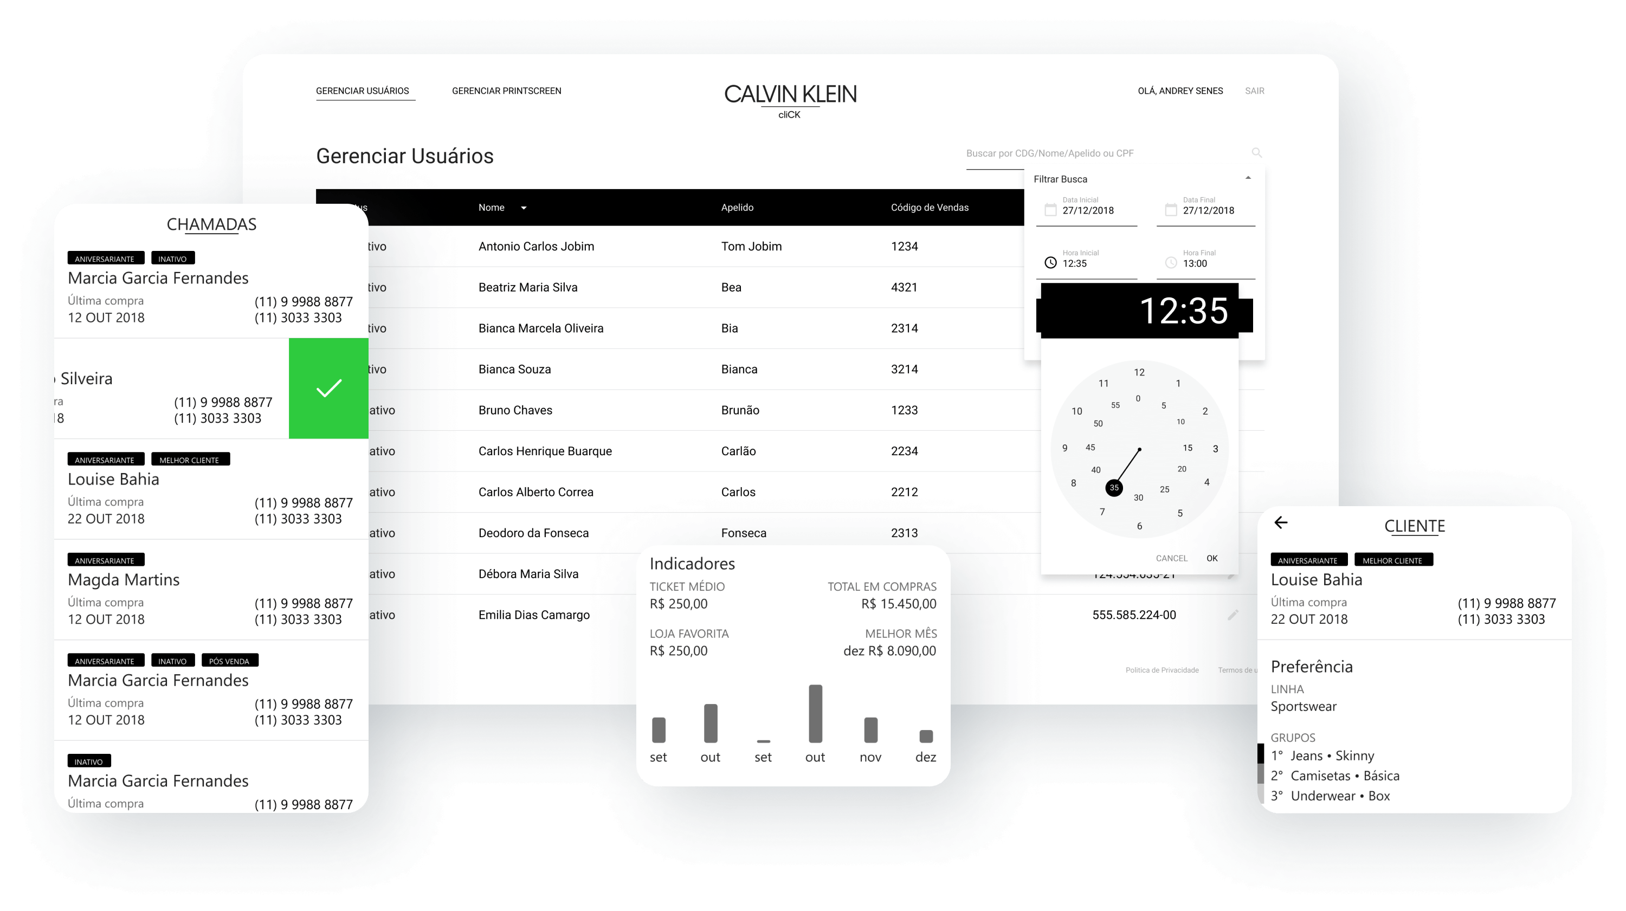Click the Hora Final clock icon
The image size is (1626, 911).
[1171, 263]
